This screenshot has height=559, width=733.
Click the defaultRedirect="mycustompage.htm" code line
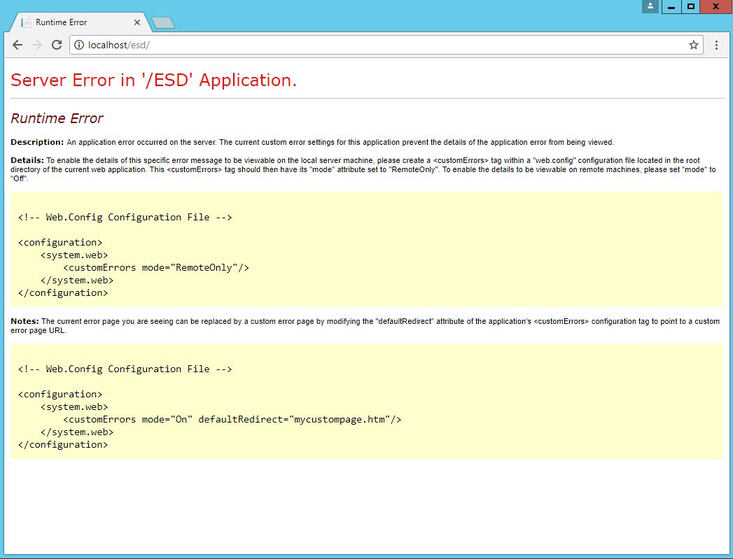pyautogui.click(x=232, y=419)
